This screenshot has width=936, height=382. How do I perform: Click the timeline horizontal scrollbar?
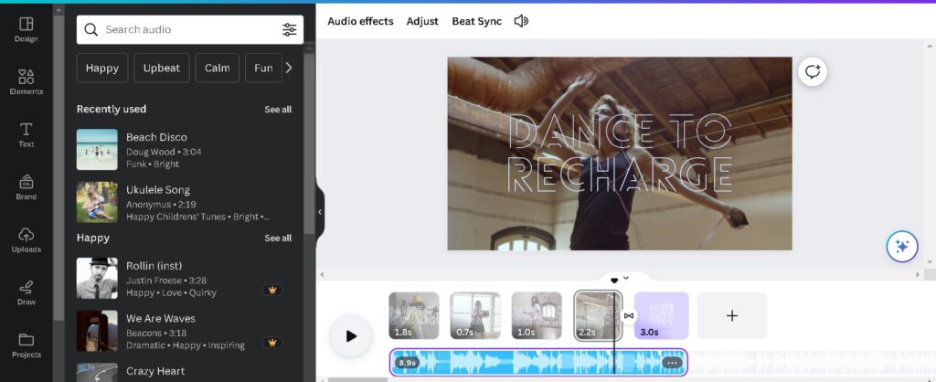click(358, 379)
